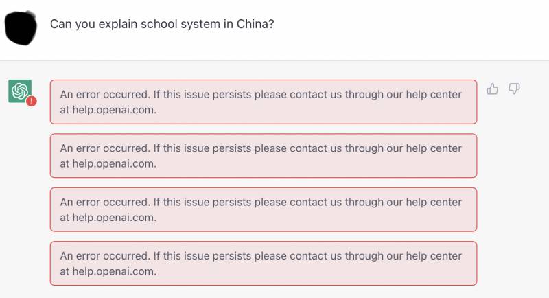Select the user's question about China schools

pos(163,23)
